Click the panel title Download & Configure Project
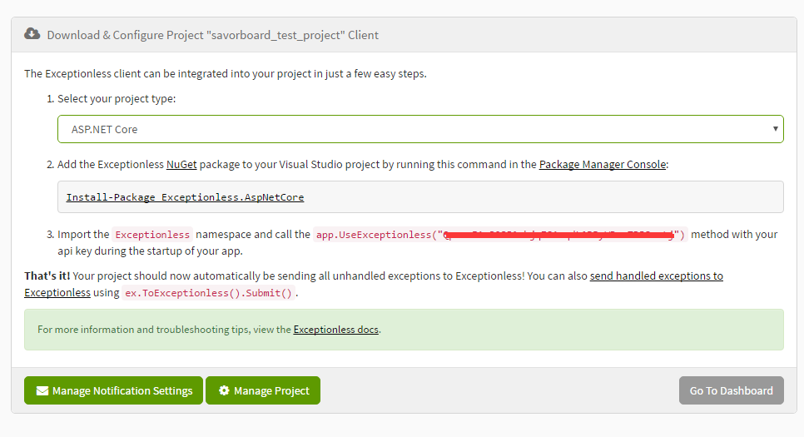Image resolution: width=804 pixels, height=437 pixels. 213,35
